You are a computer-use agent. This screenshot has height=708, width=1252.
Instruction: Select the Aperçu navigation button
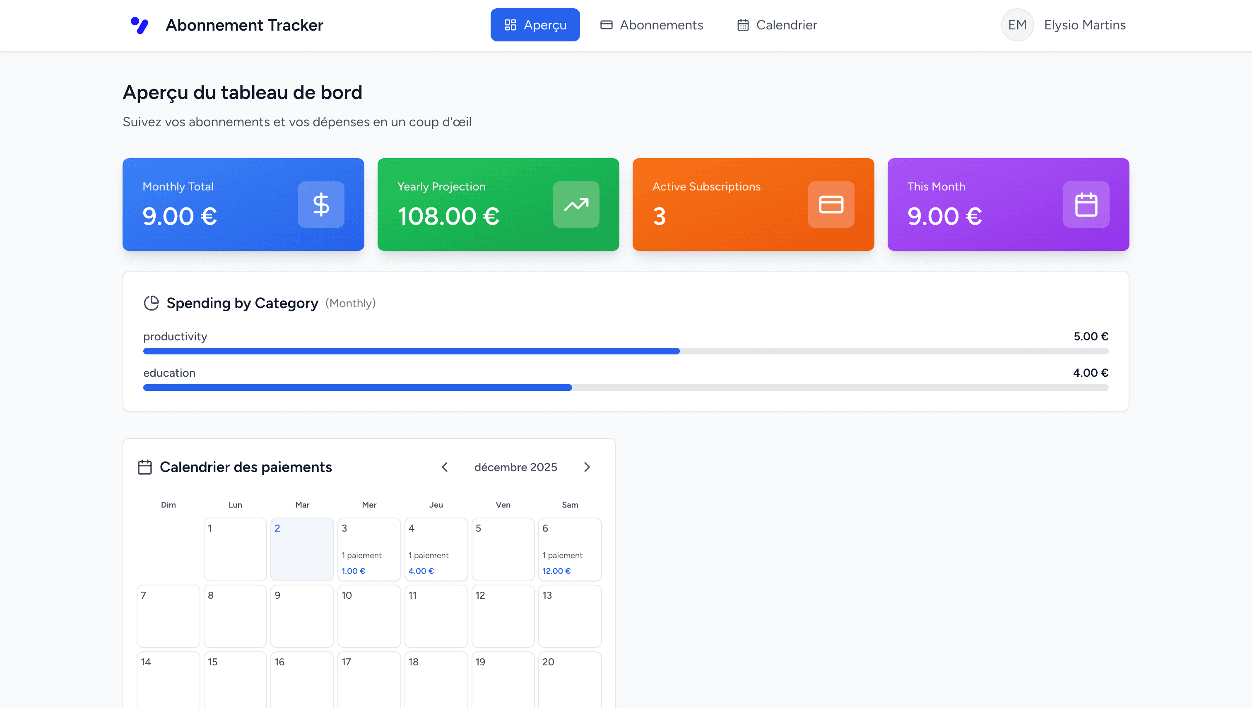pyautogui.click(x=535, y=25)
